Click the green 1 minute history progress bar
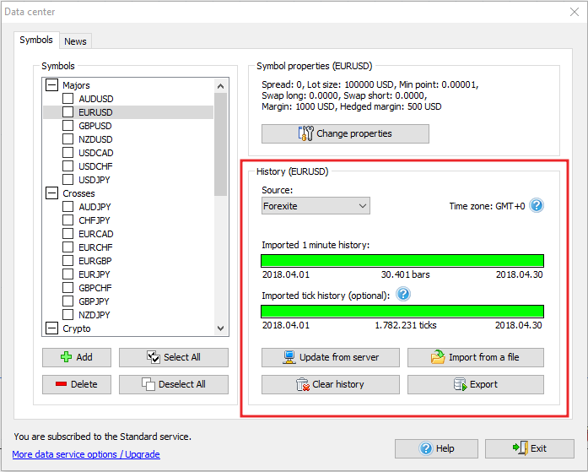The height and width of the screenshot is (472, 588). (x=402, y=261)
